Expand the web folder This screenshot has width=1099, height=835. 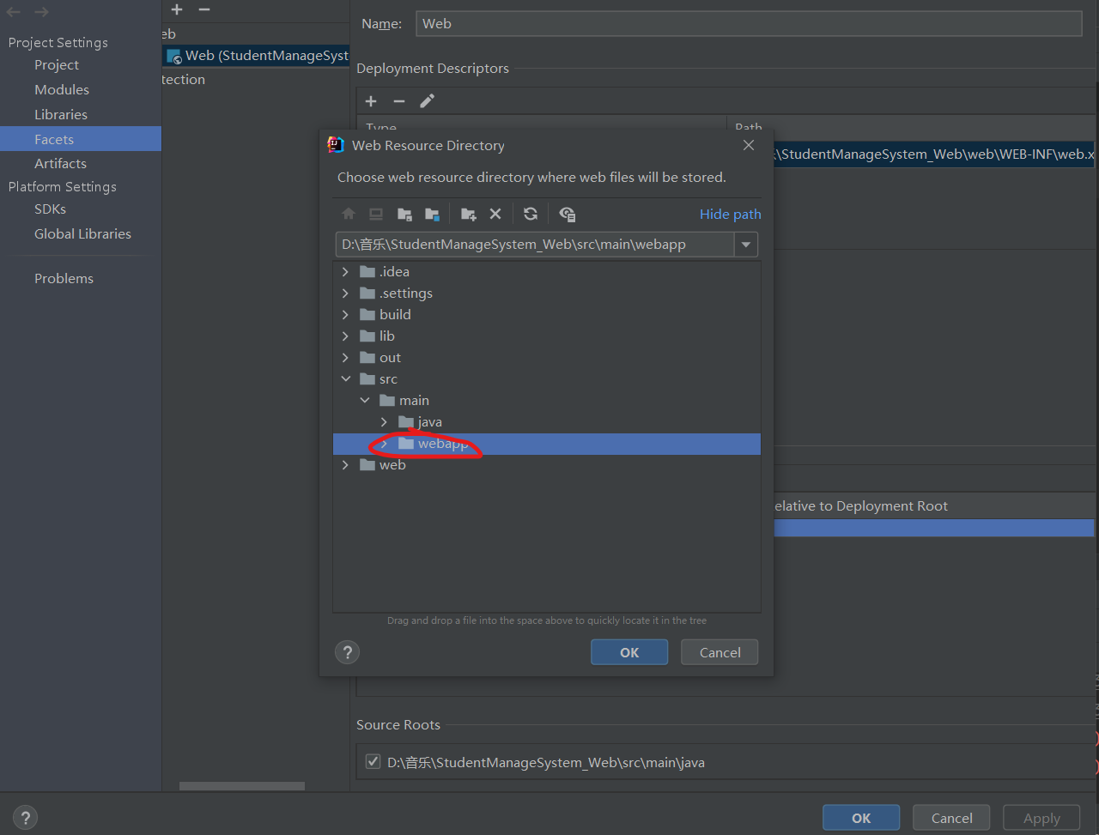(345, 465)
